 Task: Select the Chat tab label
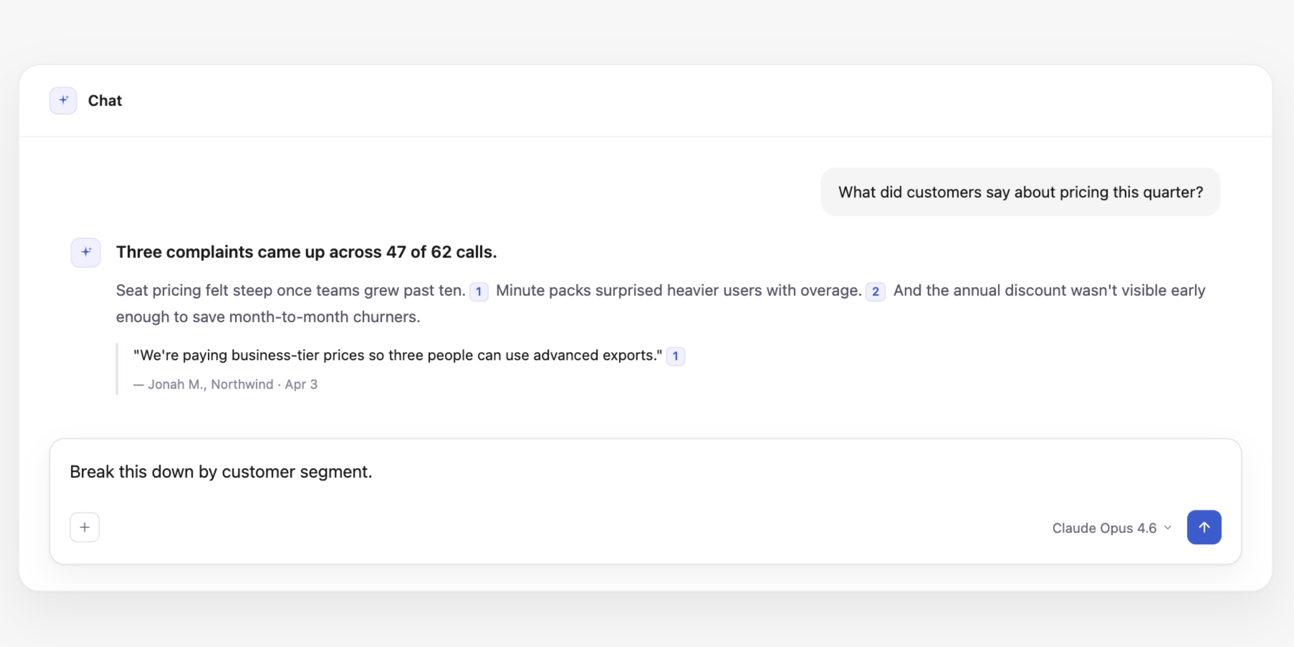[x=104, y=100]
